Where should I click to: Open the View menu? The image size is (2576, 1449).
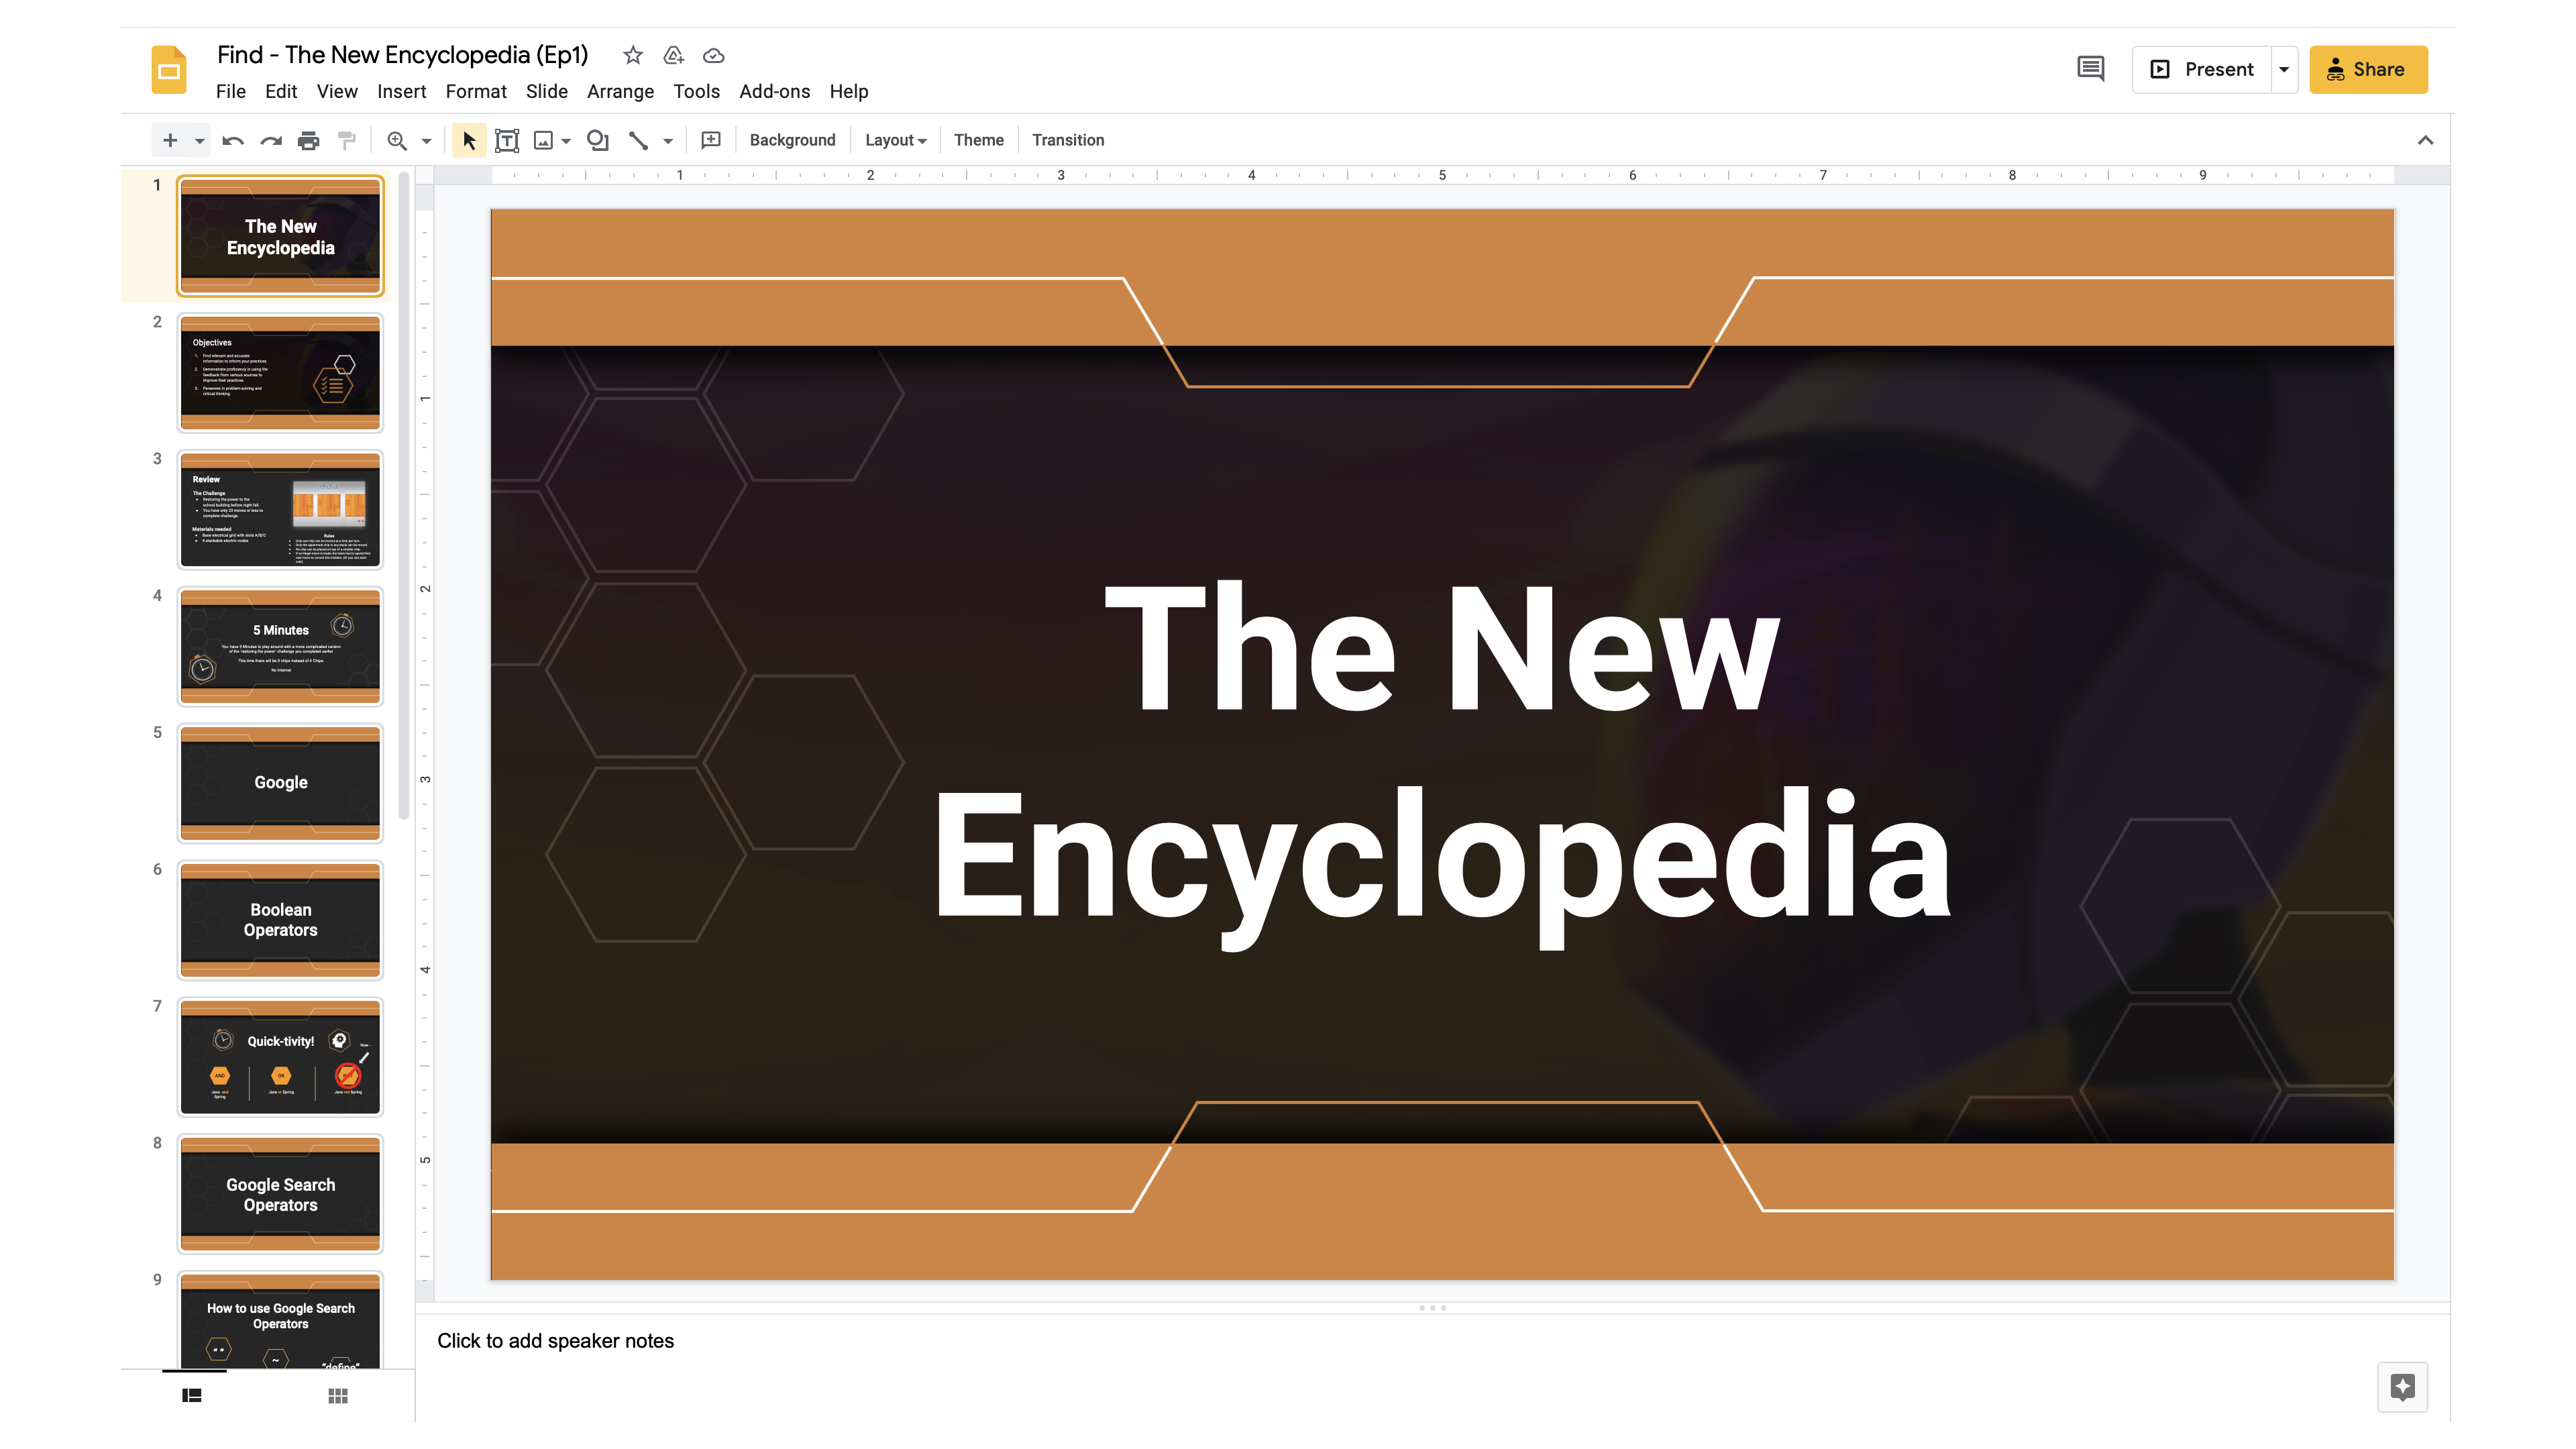click(x=337, y=91)
